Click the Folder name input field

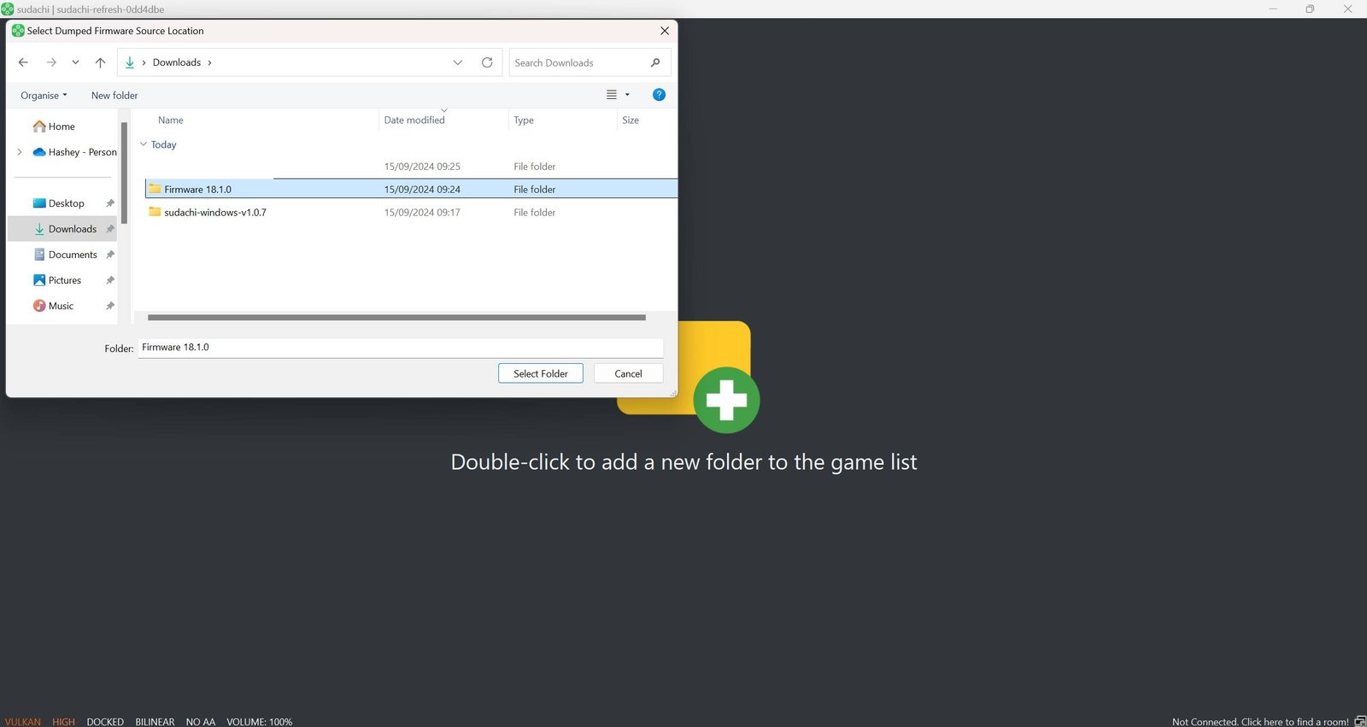(x=401, y=348)
